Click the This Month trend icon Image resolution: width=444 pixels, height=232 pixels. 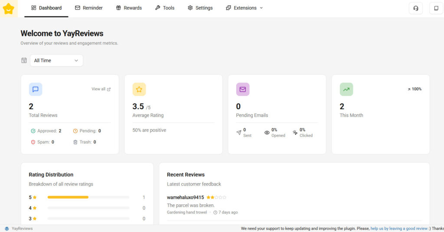(x=346, y=89)
